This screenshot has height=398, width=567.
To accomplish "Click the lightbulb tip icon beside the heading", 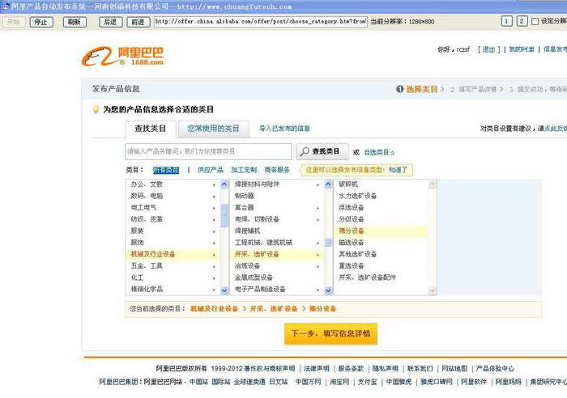I will point(96,109).
